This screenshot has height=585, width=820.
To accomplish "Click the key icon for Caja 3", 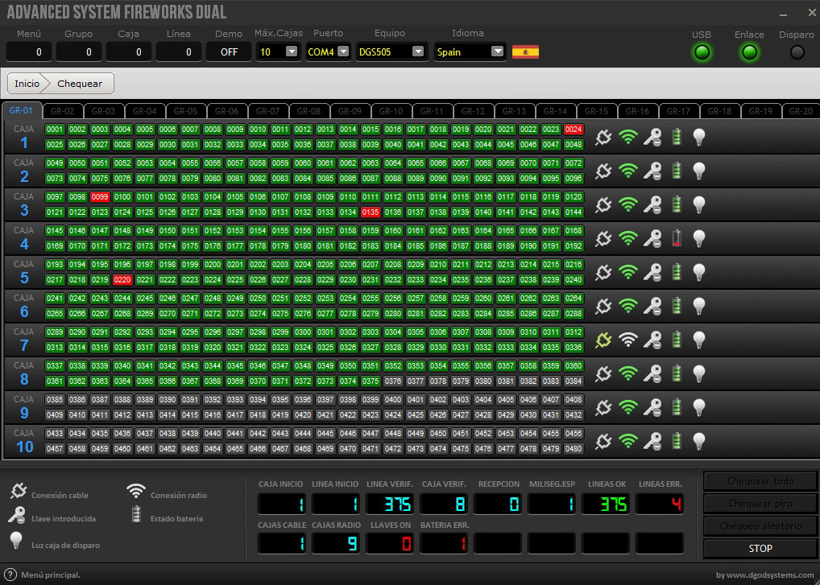I will (x=652, y=205).
